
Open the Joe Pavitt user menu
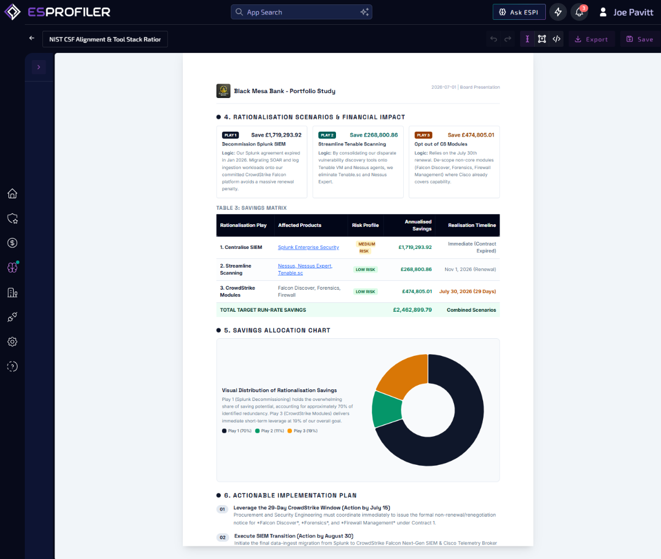click(x=626, y=12)
